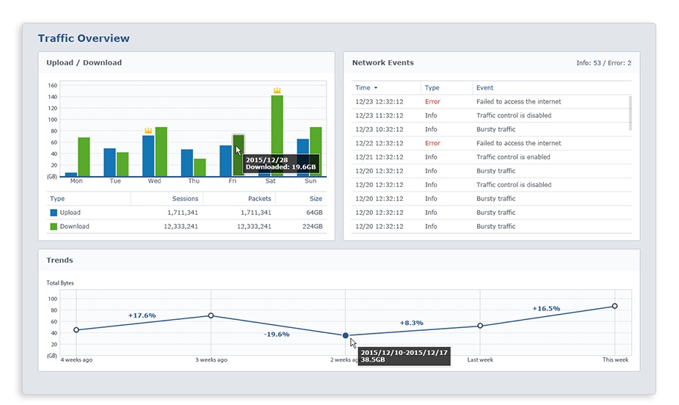Viewport: 679px width, 405px height.
Task: Click 'Traffic control is disabled' at 12/23 11:32:12
Action: coord(514,115)
